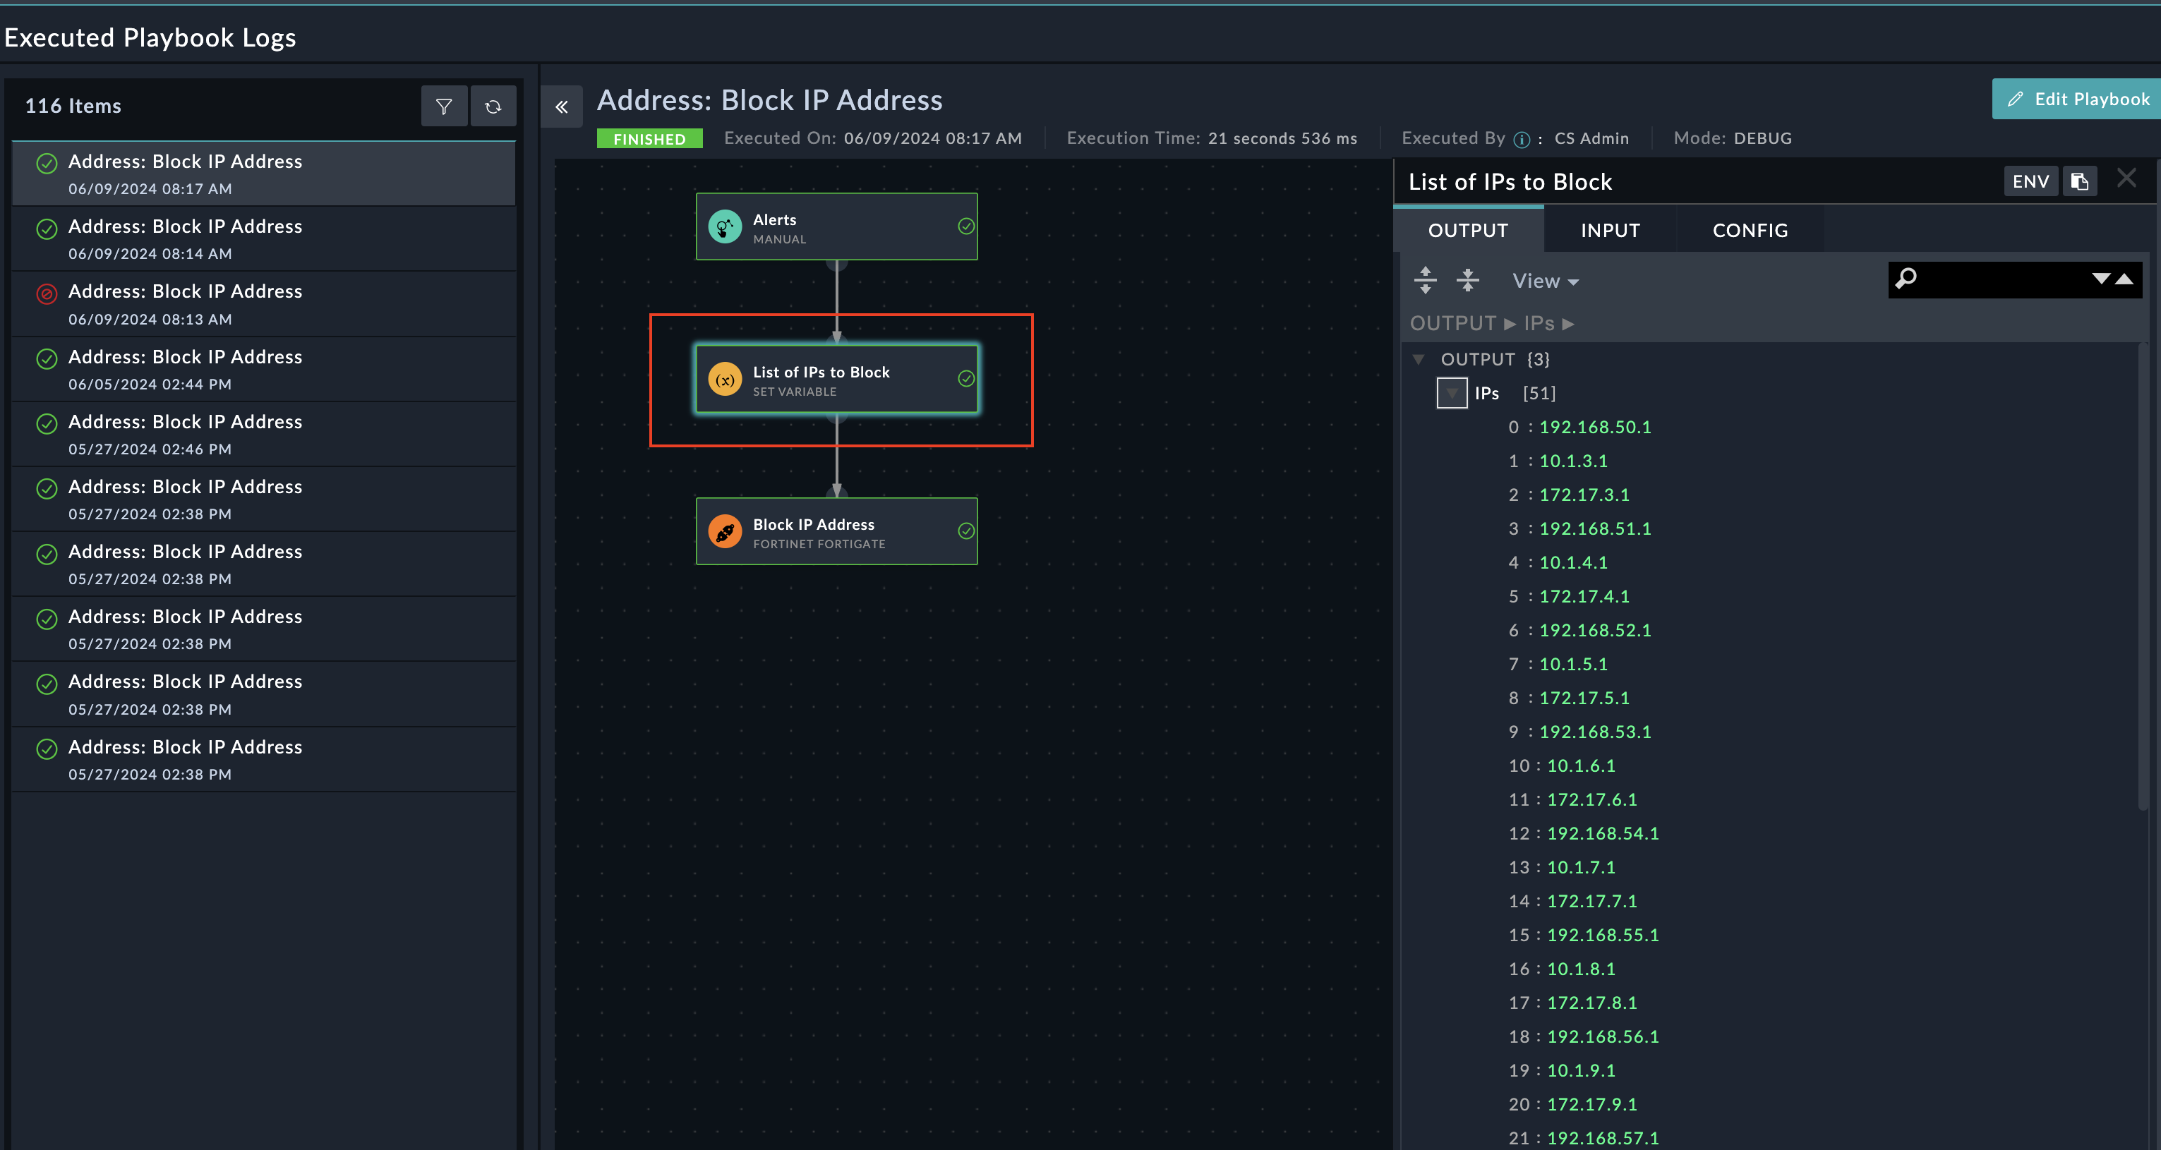Screen dimensions: 2161x1150
Task: Click the Alerts manual trigger step
Action: 836,226
